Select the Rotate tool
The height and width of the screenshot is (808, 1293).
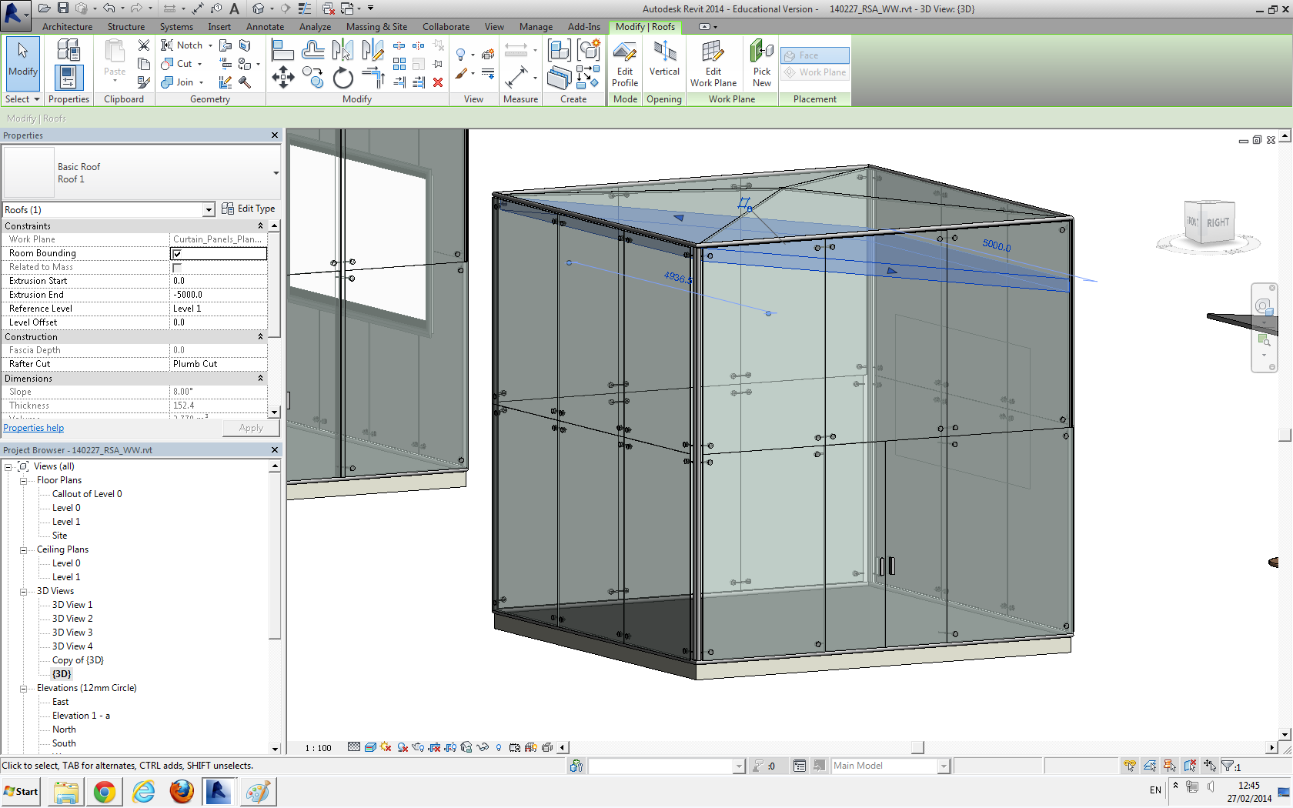pyautogui.click(x=342, y=77)
